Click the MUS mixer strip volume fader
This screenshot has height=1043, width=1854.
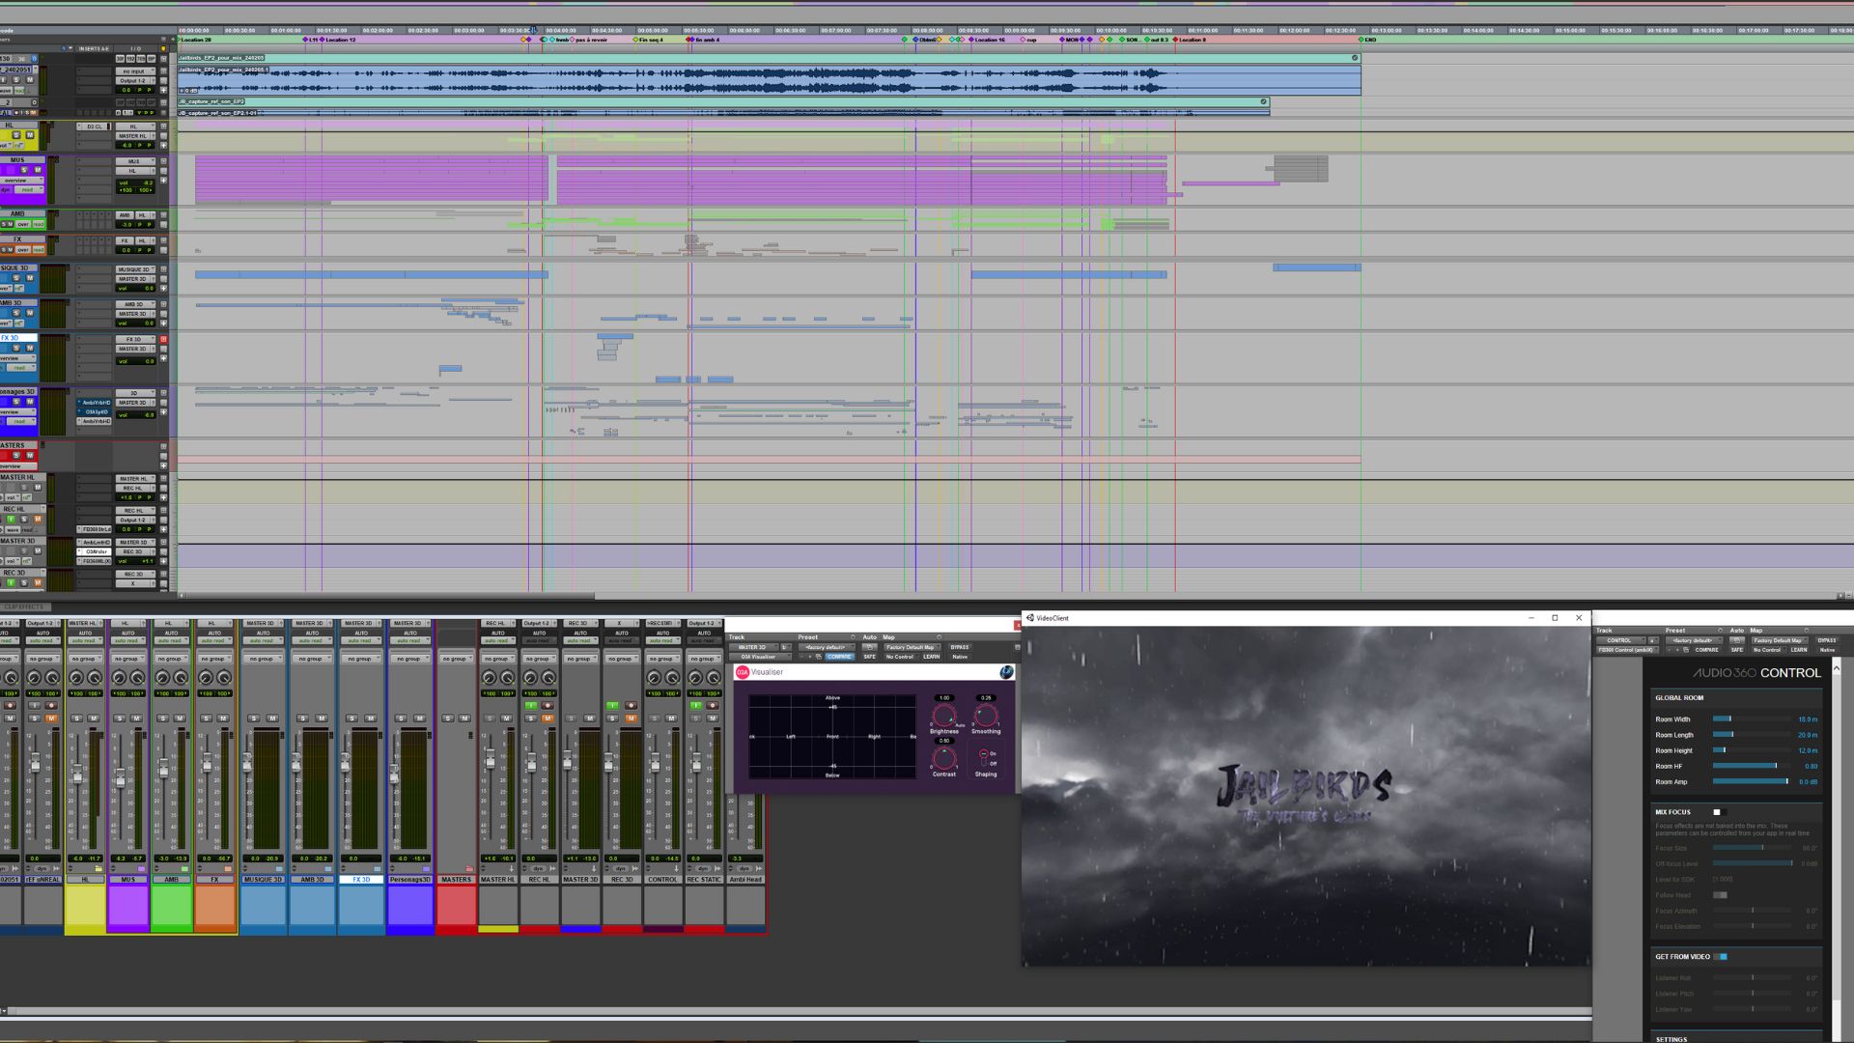pyautogui.click(x=120, y=777)
